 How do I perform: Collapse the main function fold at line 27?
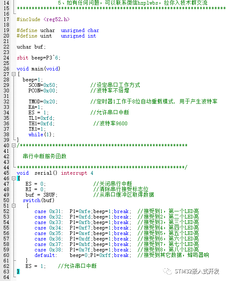[x=13, y=74]
